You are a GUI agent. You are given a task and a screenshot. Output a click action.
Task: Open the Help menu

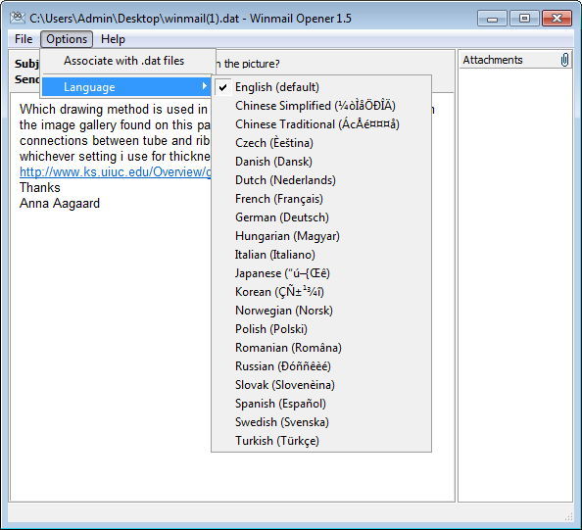113,39
